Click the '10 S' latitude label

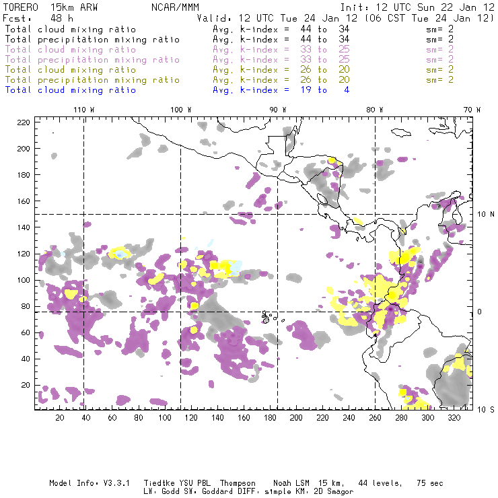click(x=486, y=410)
